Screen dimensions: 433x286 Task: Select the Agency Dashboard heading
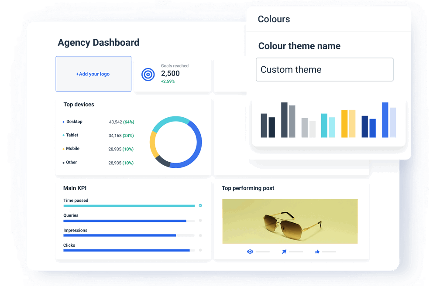coord(98,42)
